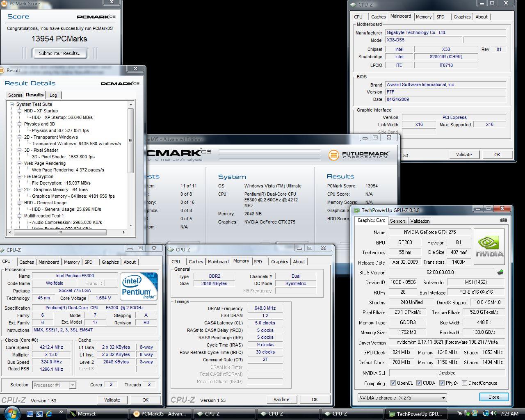Click the Switch between windows quick launch icon

(x=39, y=414)
